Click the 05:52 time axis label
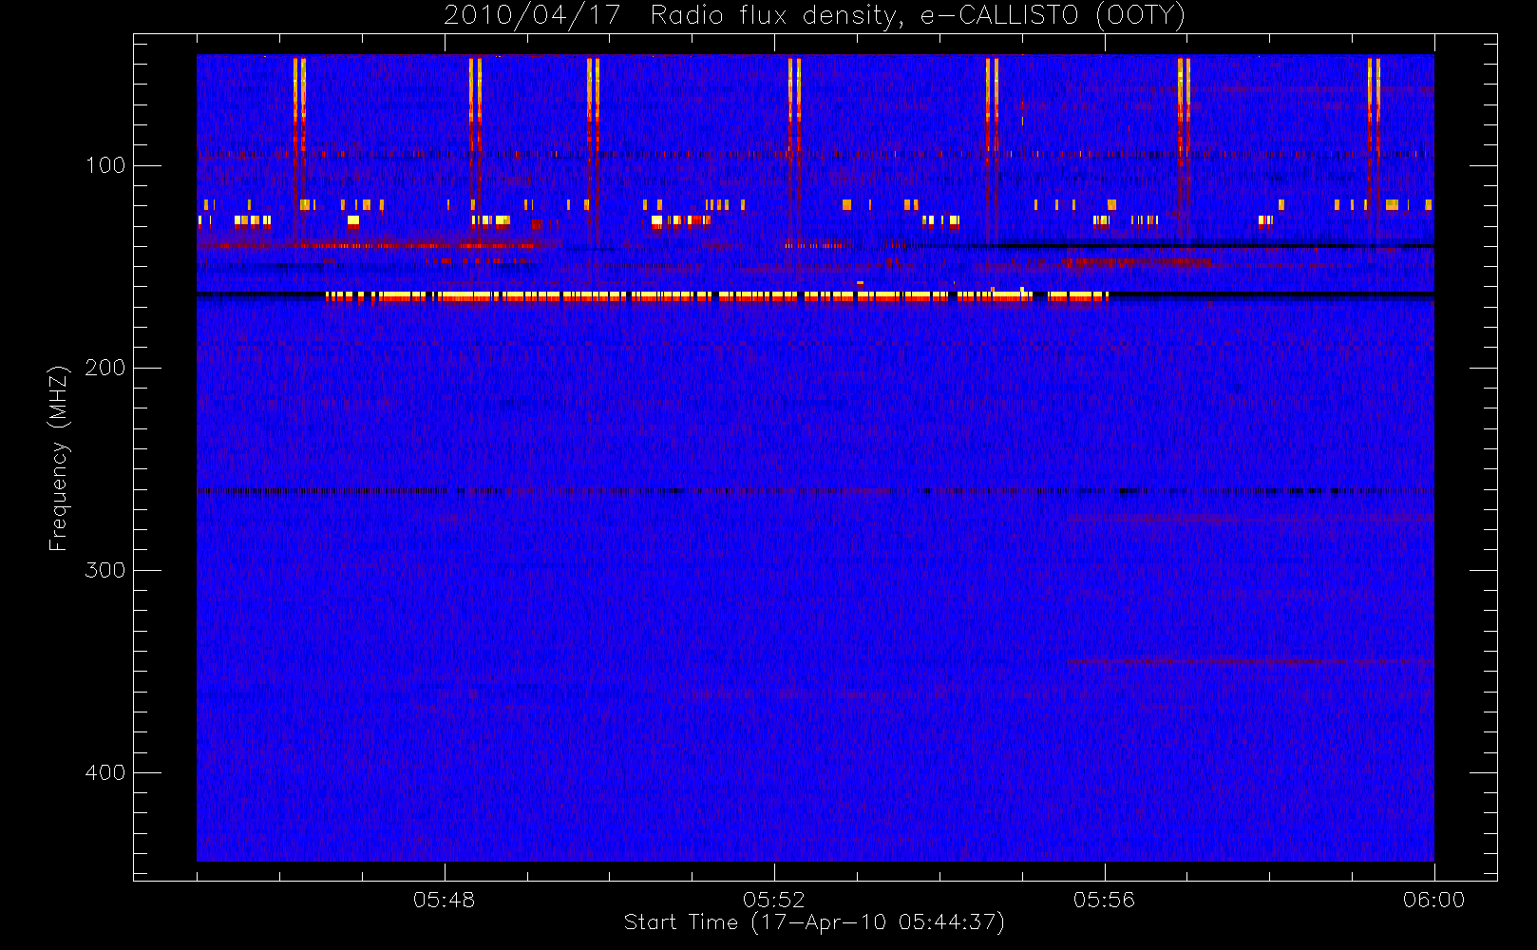 (774, 900)
